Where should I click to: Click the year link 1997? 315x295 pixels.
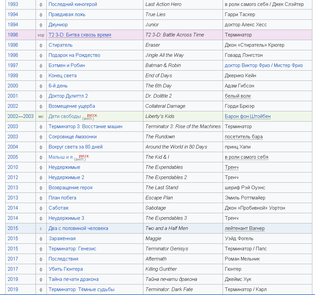click(x=13, y=65)
